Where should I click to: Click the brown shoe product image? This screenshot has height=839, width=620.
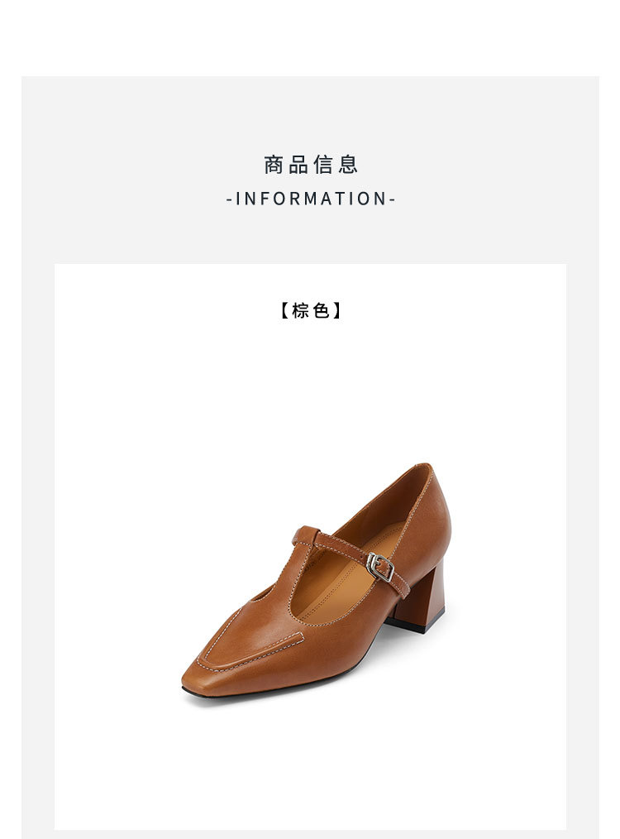316,585
